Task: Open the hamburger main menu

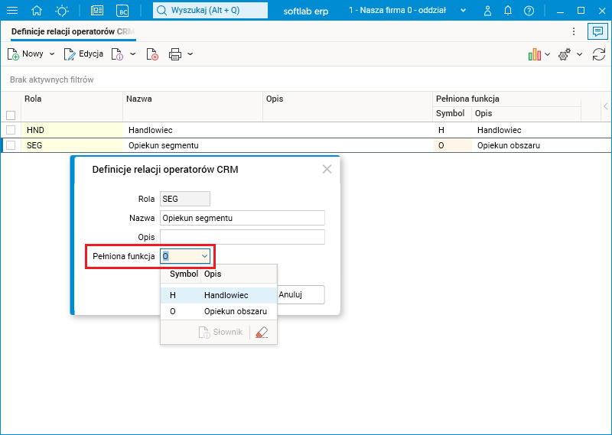Action: click(12, 11)
